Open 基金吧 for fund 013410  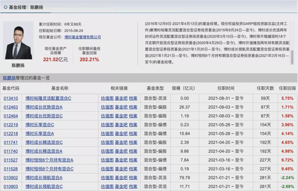121,98
